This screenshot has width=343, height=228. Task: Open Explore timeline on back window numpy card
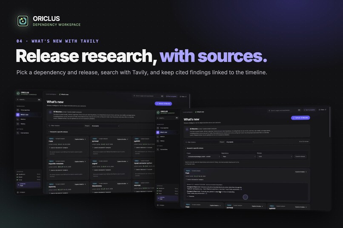pos(80,139)
